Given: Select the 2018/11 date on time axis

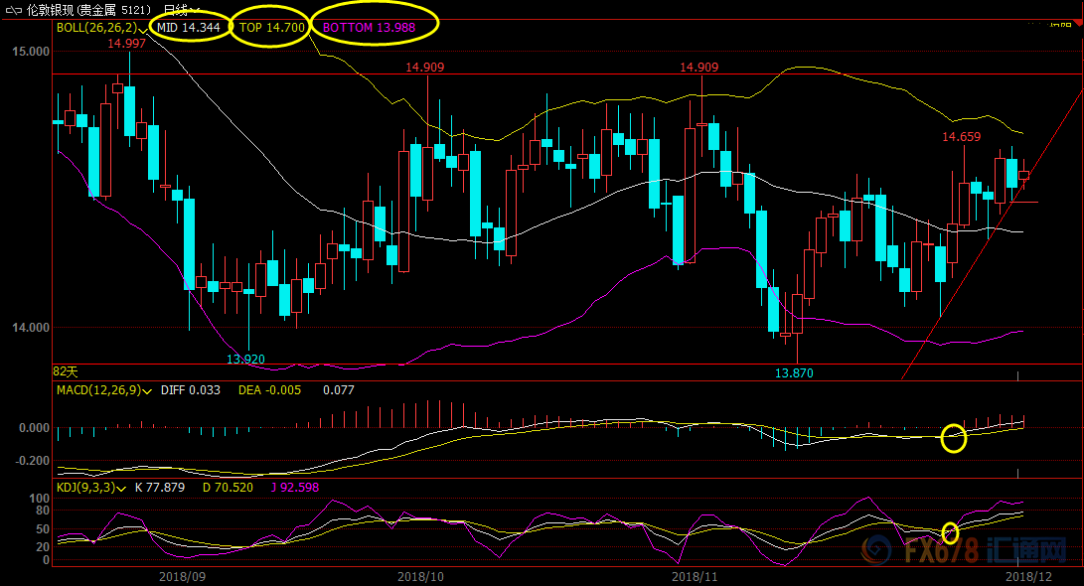Looking at the screenshot, I should pos(696,575).
